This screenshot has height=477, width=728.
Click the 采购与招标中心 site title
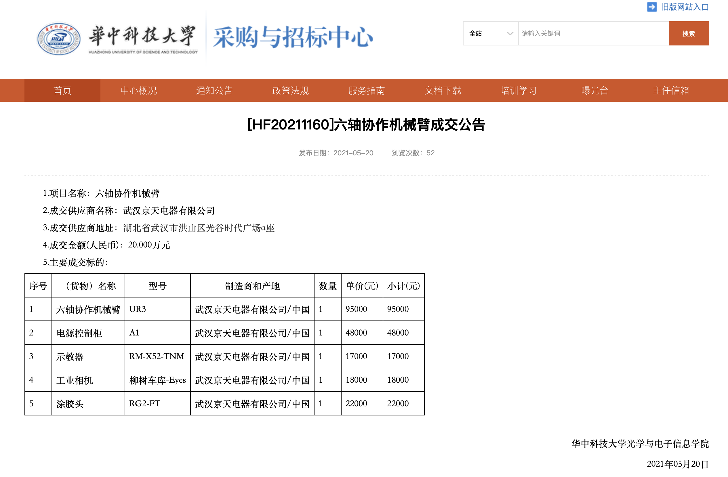pyautogui.click(x=293, y=37)
